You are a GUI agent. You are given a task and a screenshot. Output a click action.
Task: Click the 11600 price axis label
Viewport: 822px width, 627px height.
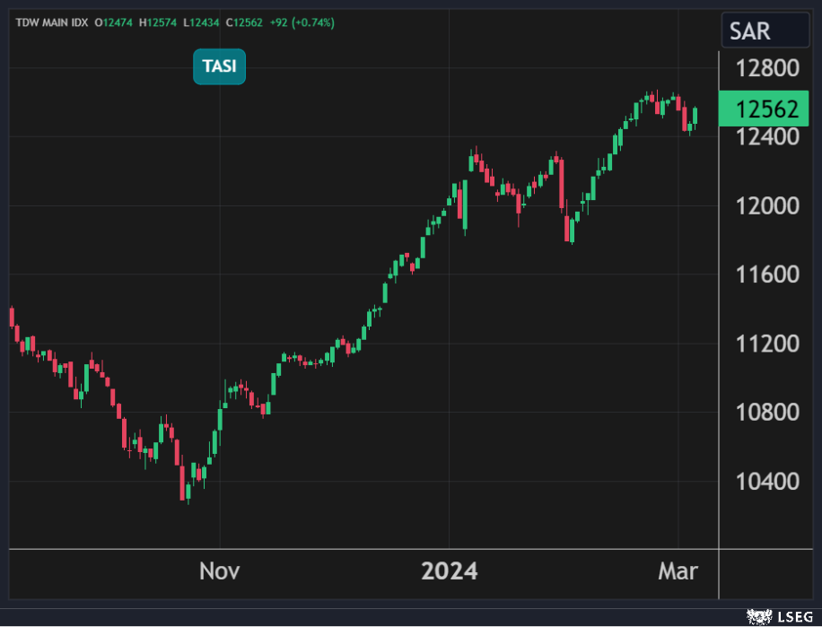[766, 274]
